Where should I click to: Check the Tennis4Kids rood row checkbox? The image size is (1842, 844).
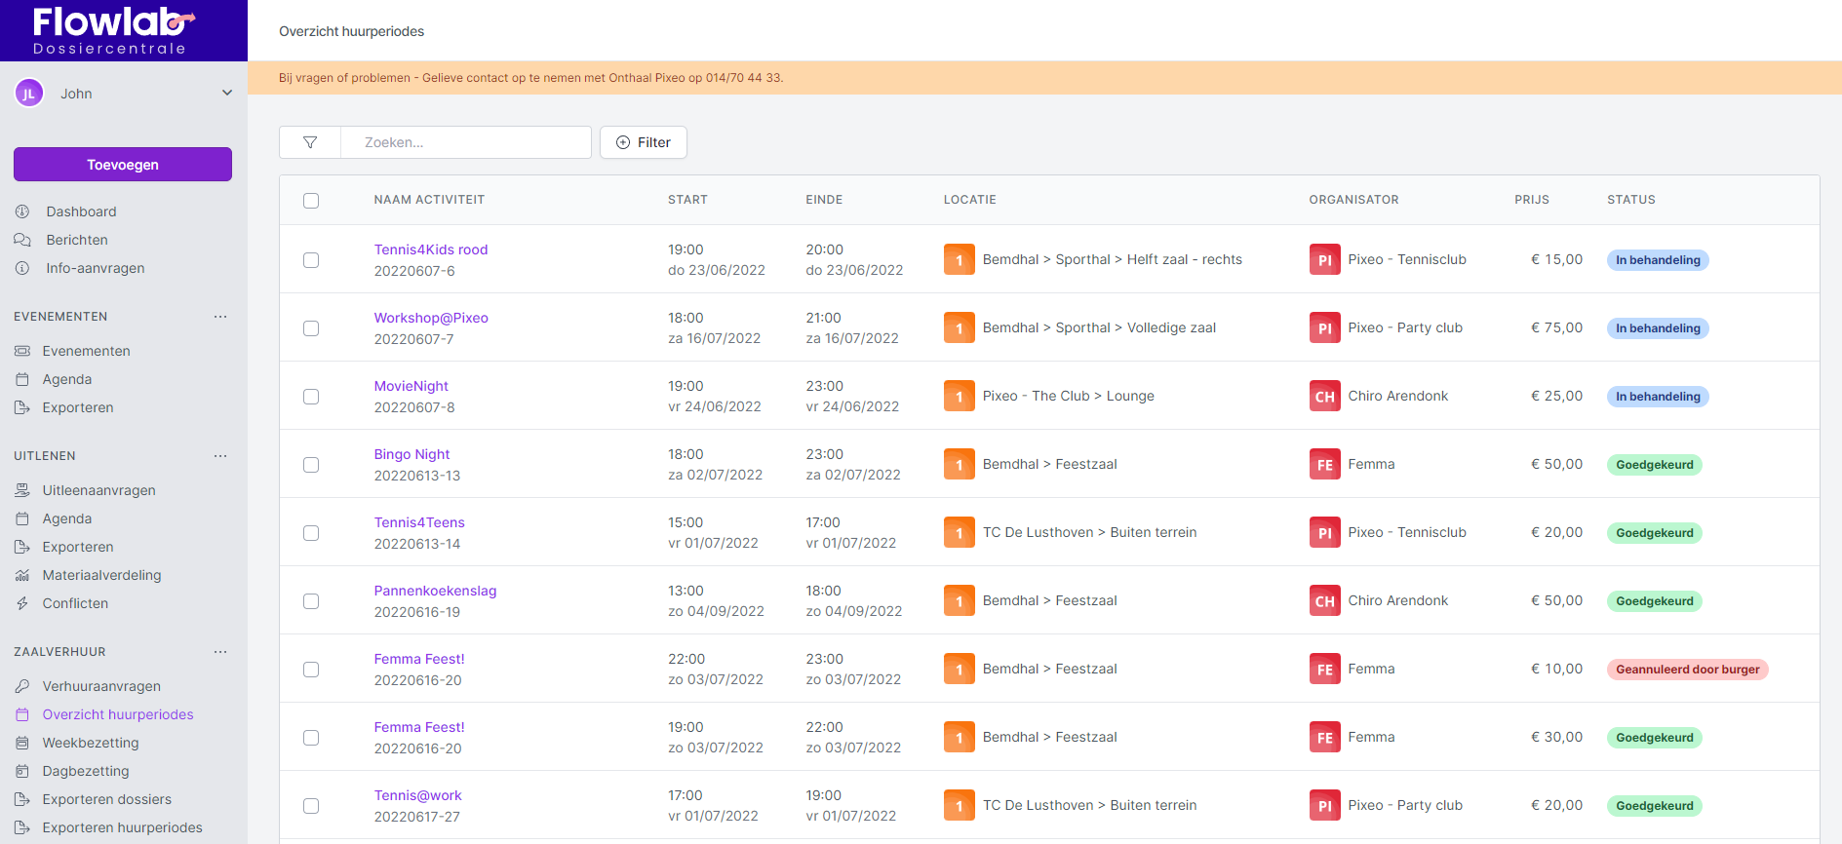click(311, 260)
